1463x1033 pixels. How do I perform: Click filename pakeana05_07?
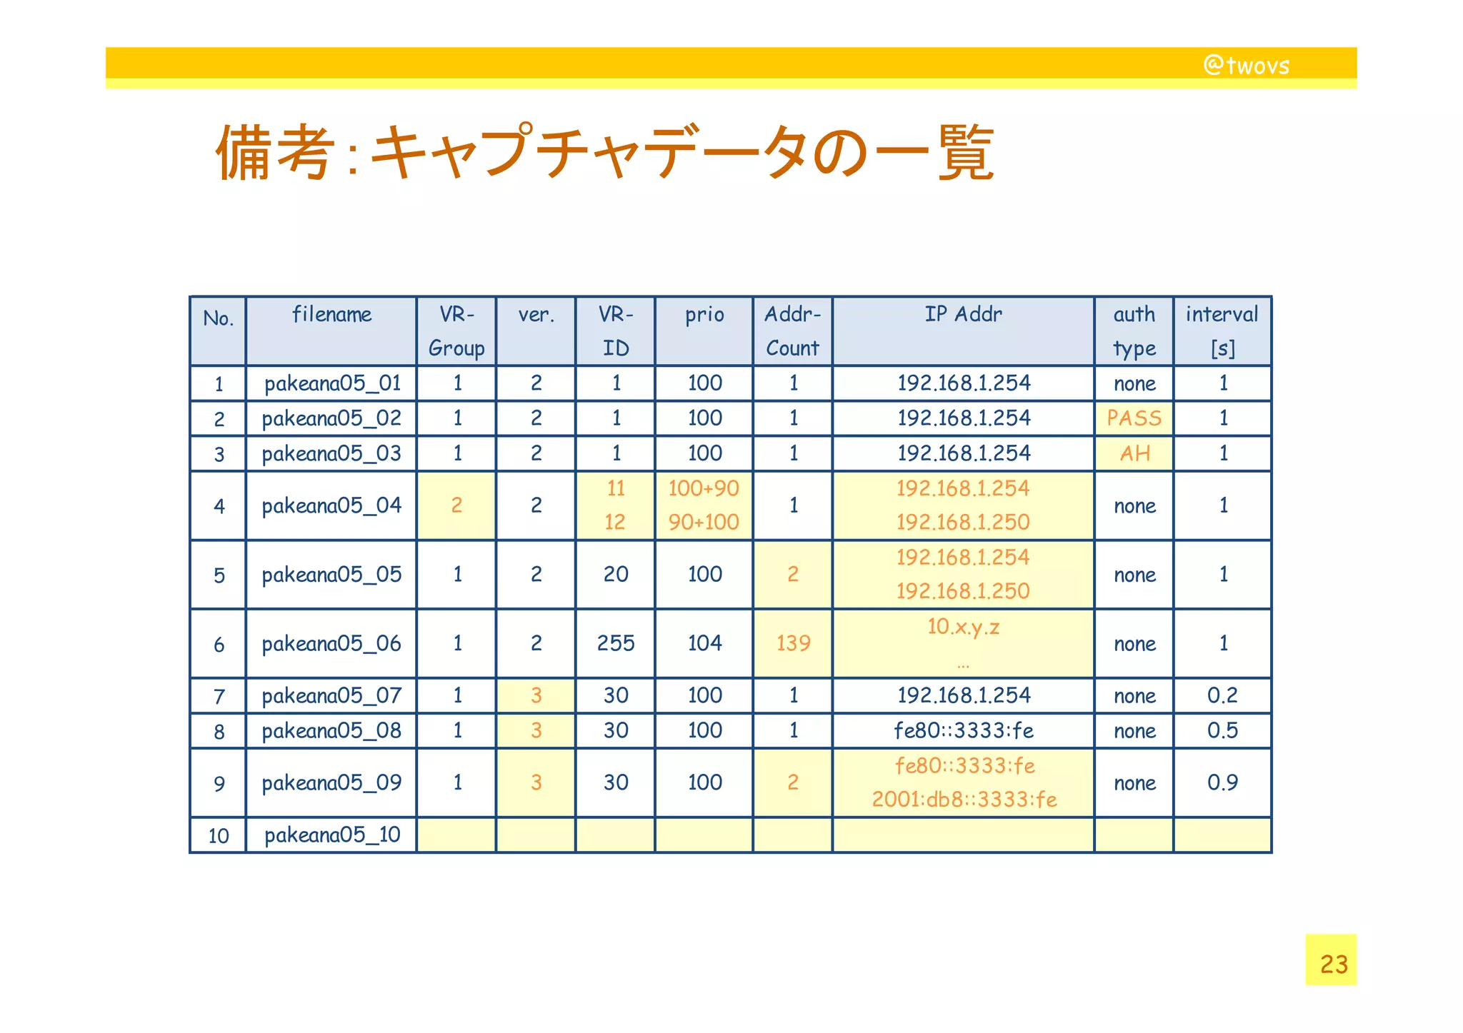point(331,696)
